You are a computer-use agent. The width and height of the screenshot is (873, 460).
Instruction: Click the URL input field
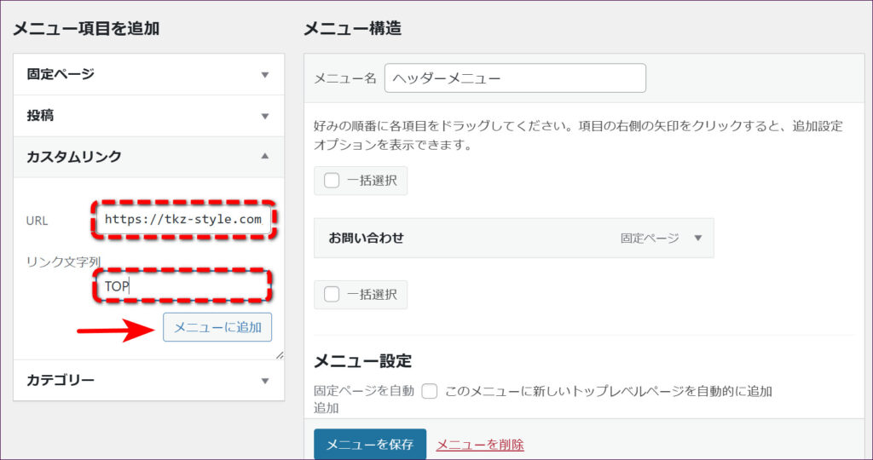click(184, 220)
